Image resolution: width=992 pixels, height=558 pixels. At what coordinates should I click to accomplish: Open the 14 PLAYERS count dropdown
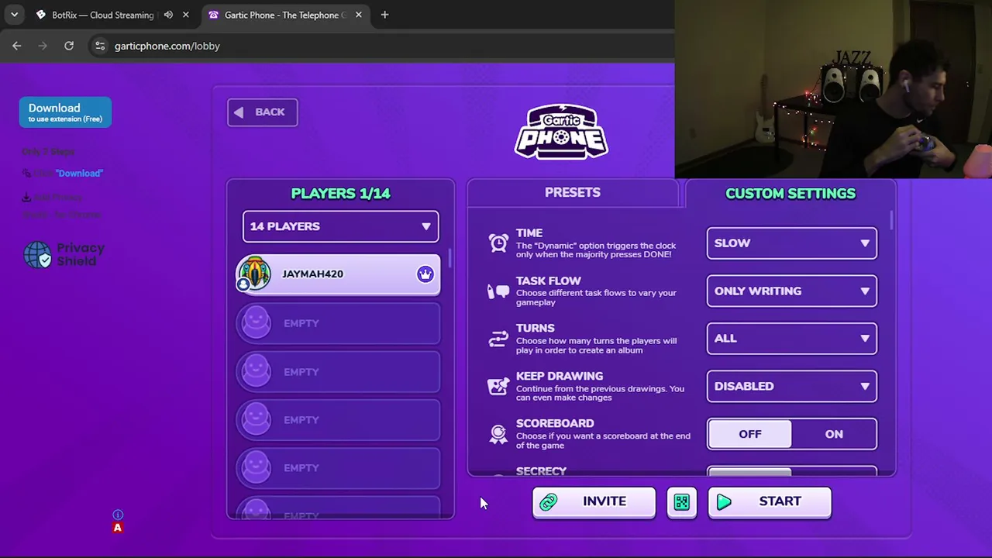340,226
